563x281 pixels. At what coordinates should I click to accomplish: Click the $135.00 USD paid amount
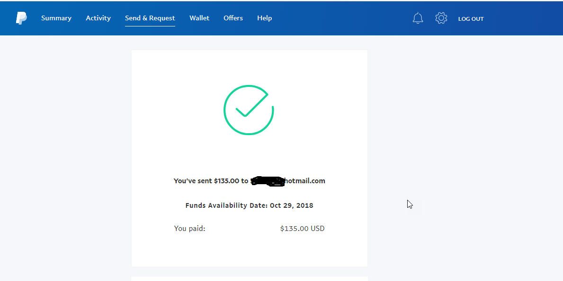[302, 229]
